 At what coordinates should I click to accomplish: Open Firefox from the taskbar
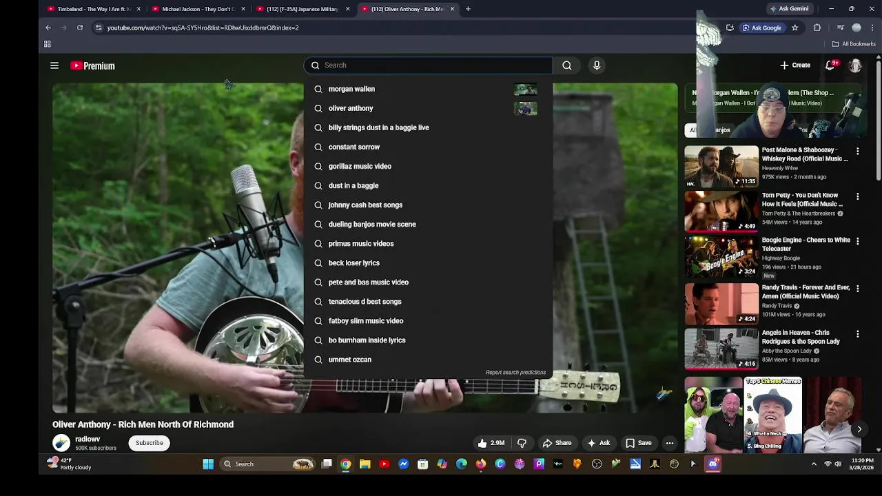point(481,464)
